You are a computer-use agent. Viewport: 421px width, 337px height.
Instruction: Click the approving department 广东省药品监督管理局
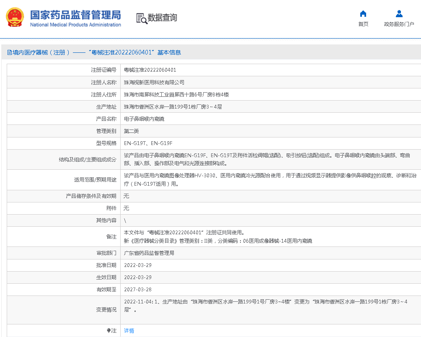coord(149,253)
